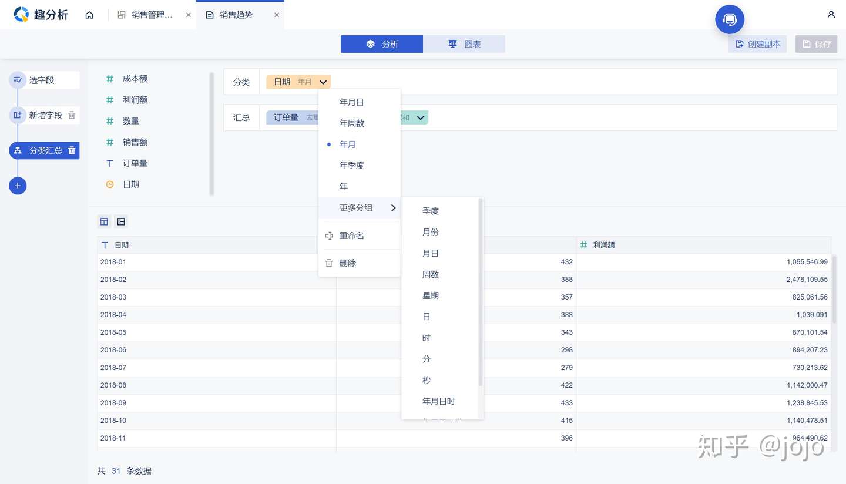Add a new step with plus button
The height and width of the screenshot is (484, 846).
point(18,186)
